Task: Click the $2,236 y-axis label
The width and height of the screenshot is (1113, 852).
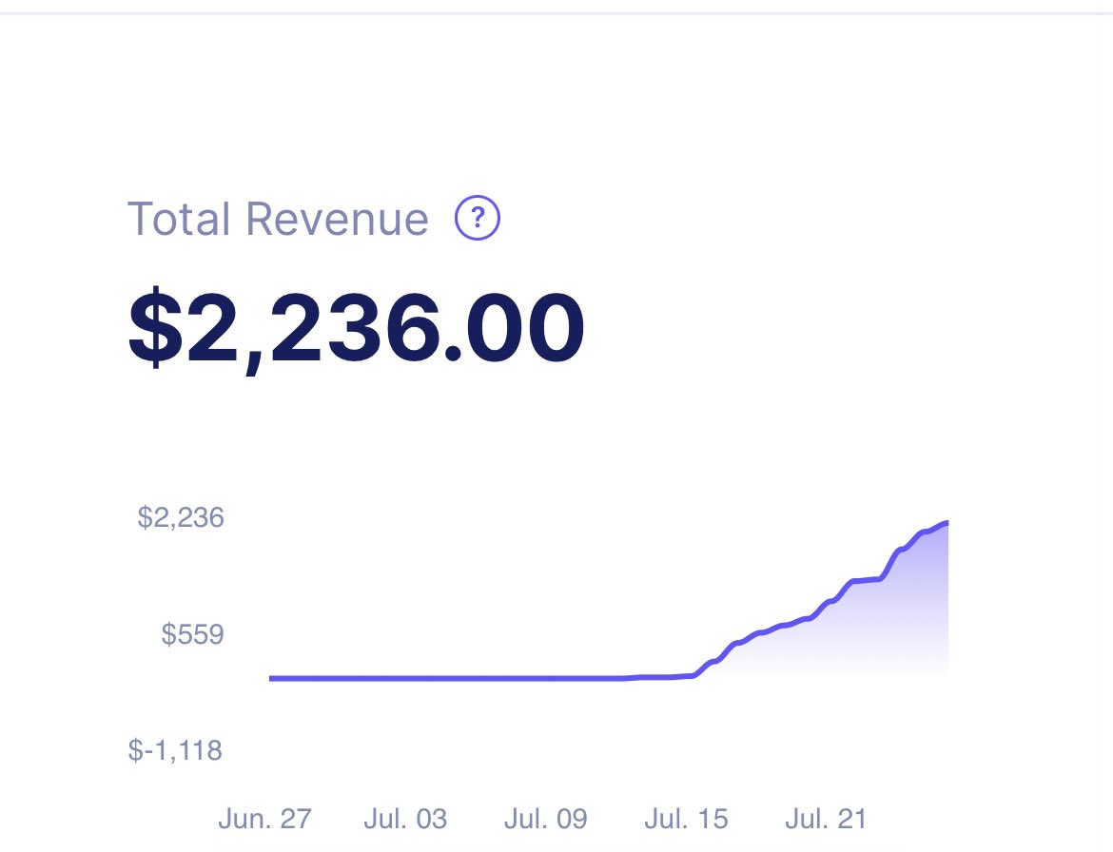Action: pos(181,518)
